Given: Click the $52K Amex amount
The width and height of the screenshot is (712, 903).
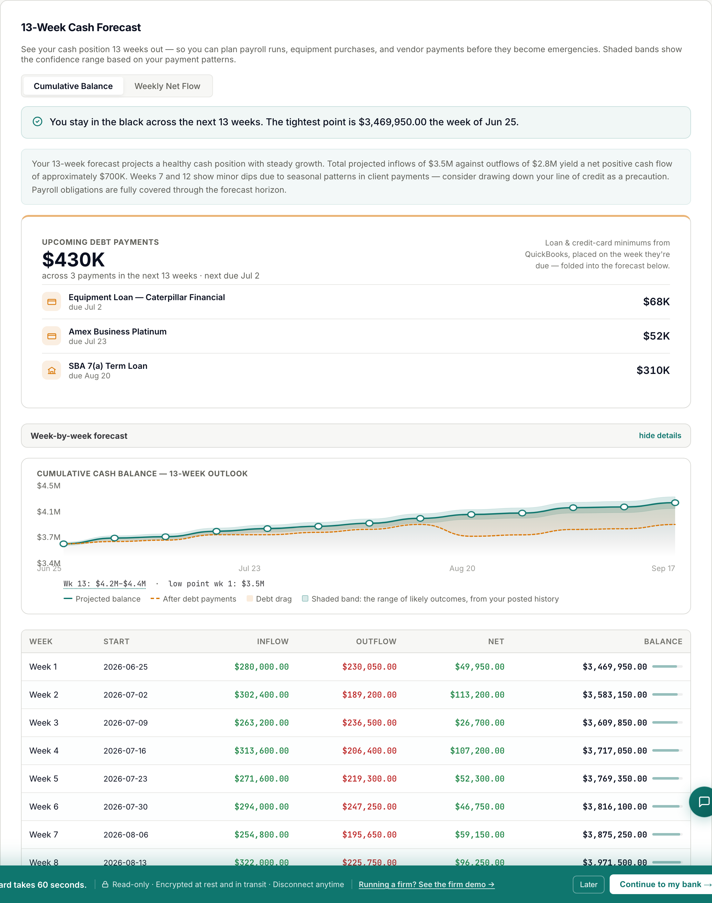Looking at the screenshot, I should click(x=656, y=336).
